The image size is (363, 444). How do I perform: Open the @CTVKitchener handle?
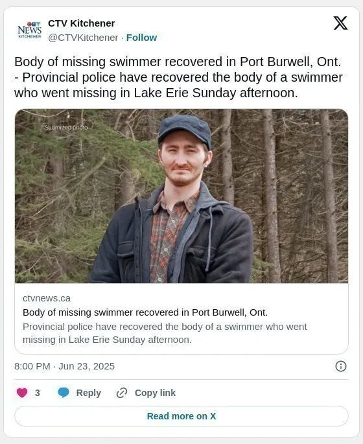[x=83, y=38]
